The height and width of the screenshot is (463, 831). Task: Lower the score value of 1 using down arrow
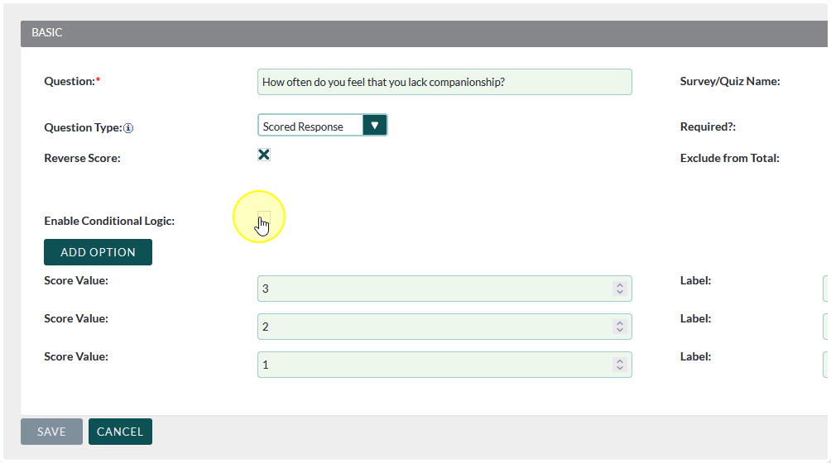619,368
